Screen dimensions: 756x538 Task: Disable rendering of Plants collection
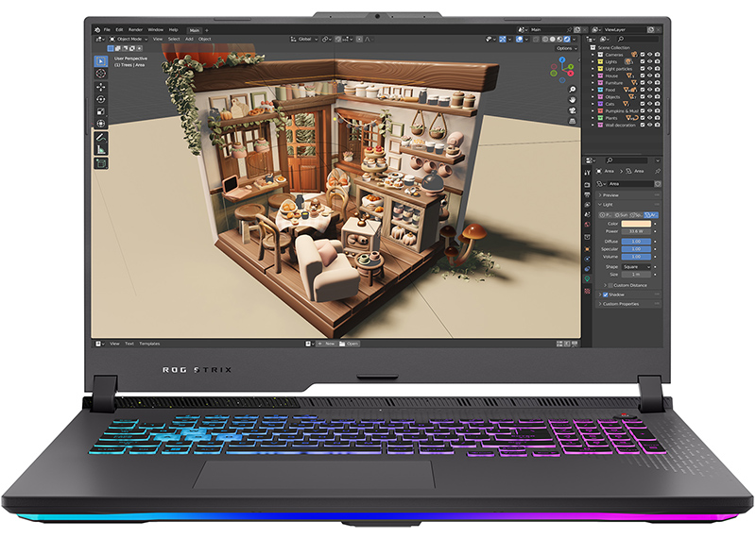(x=657, y=118)
